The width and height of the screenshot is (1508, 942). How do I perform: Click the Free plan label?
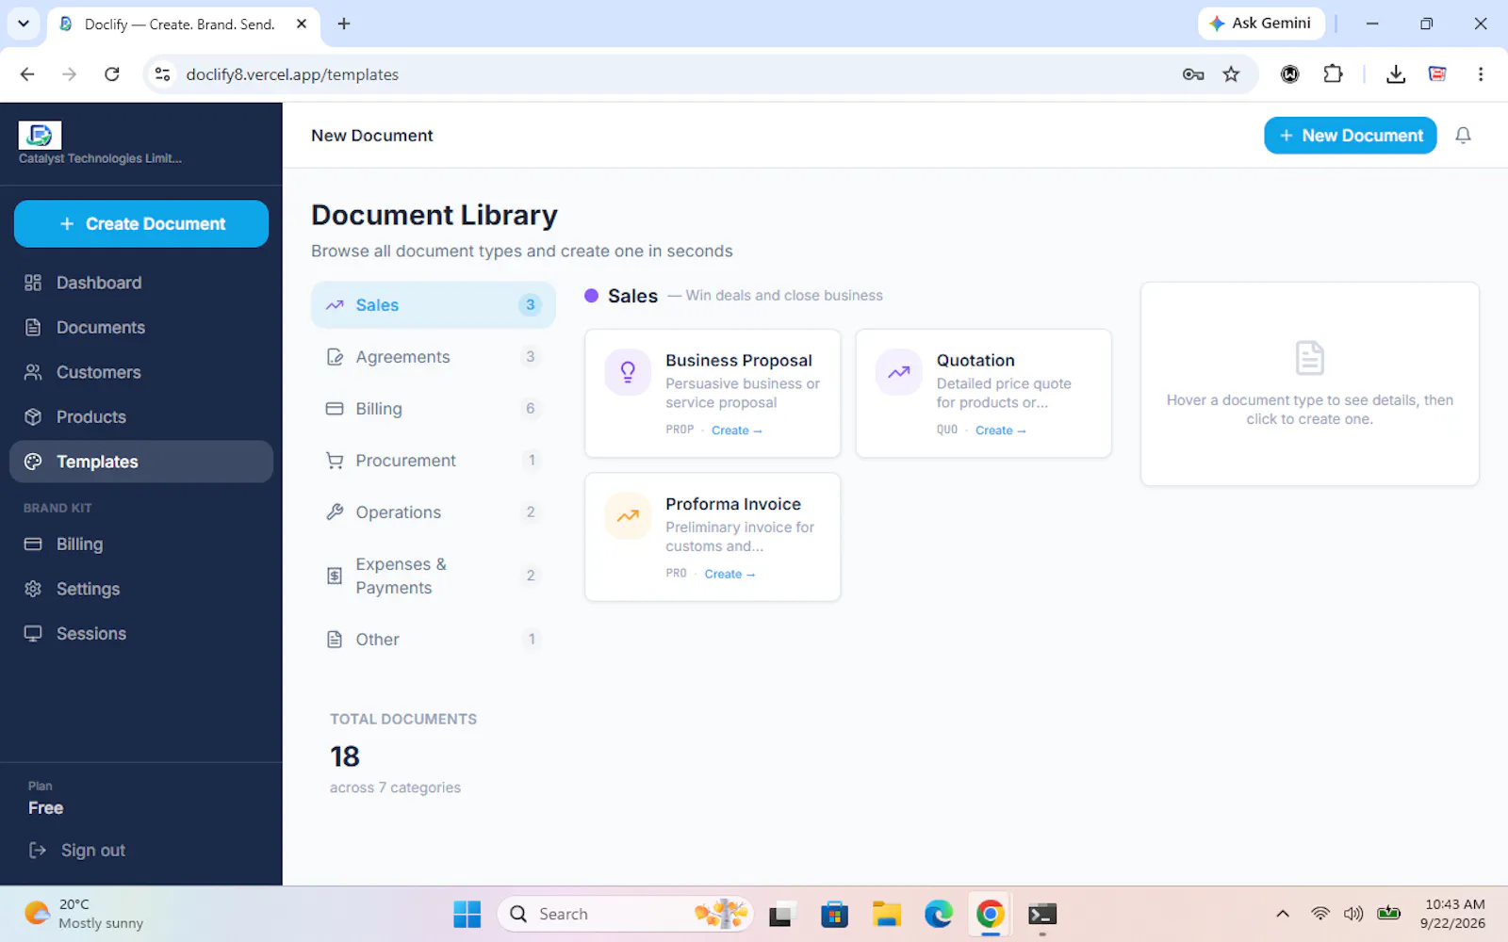45,808
